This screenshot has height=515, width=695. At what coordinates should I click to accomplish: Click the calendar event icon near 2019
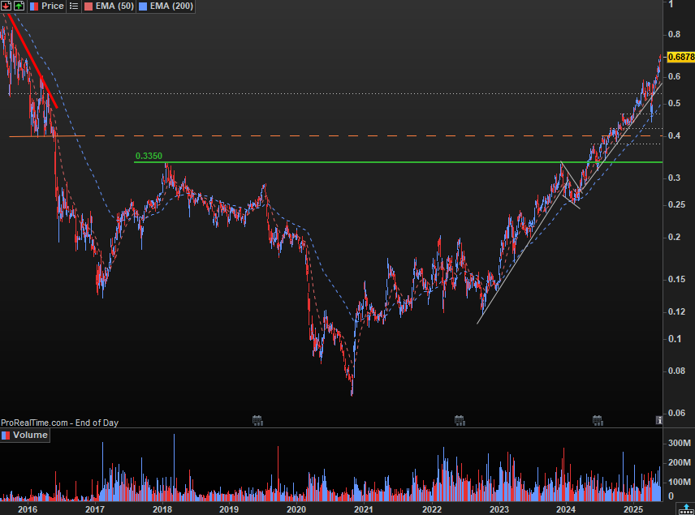tap(257, 420)
